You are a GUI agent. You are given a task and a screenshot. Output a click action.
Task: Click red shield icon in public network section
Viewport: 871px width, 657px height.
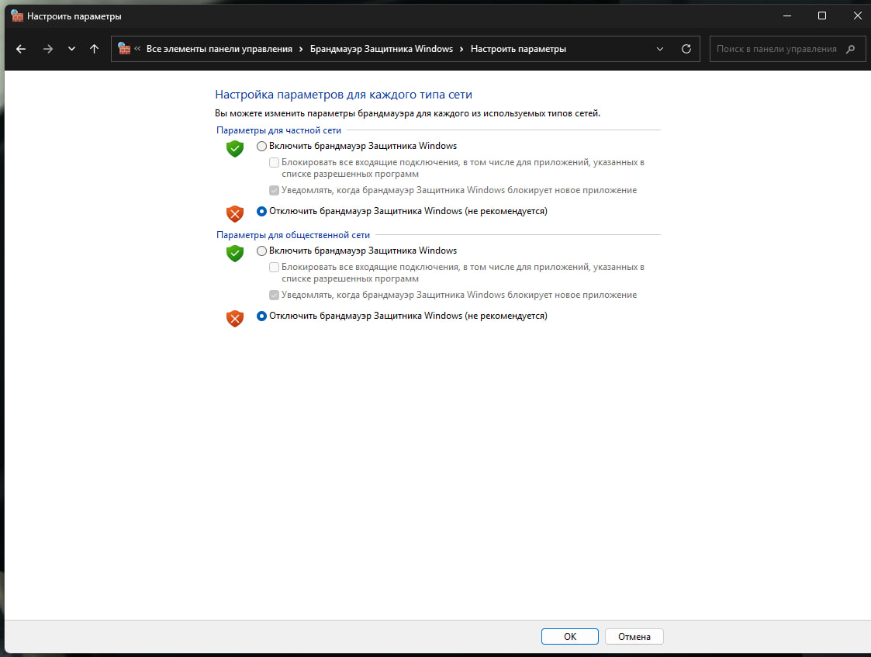coord(235,318)
